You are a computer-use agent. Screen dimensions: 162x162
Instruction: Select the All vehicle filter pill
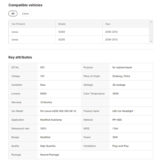coord(13,13)
